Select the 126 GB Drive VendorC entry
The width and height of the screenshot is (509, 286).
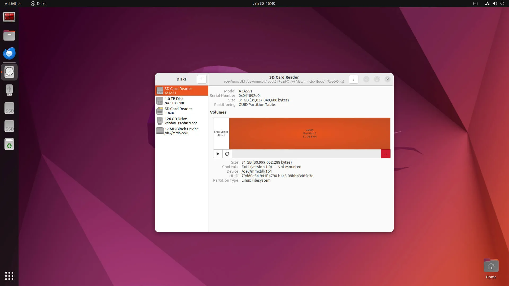click(x=182, y=121)
